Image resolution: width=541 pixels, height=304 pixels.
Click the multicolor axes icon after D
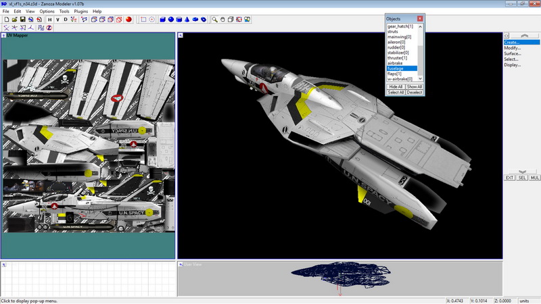(74, 20)
